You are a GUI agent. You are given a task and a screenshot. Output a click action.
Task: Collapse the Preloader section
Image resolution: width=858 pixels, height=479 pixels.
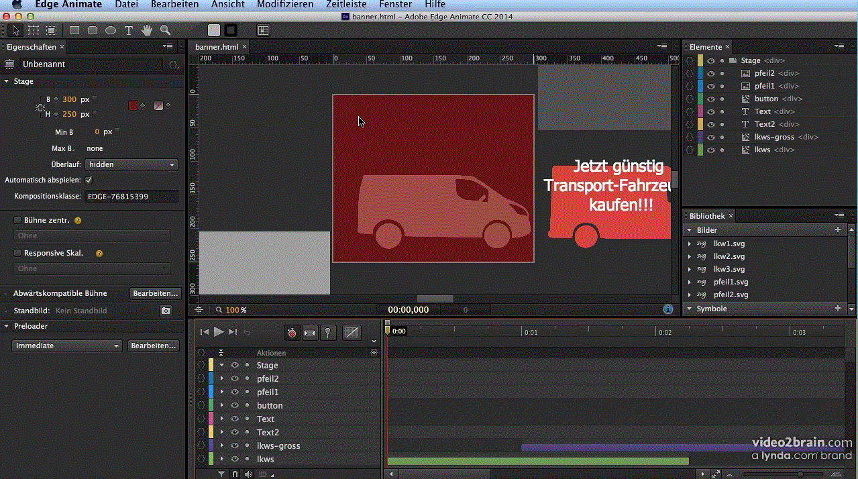coord(7,326)
